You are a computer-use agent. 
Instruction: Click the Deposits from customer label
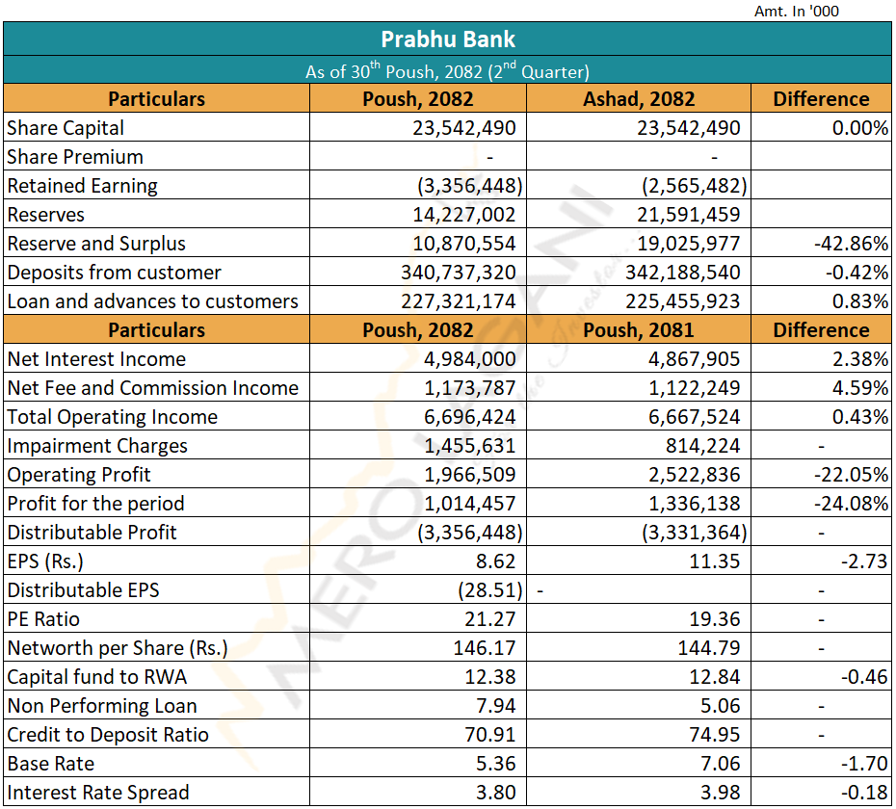[114, 273]
